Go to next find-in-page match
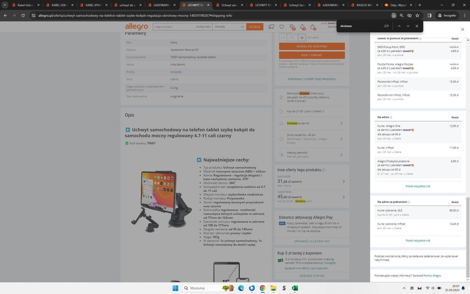This screenshot has width=470, height=294. point(408,26)
